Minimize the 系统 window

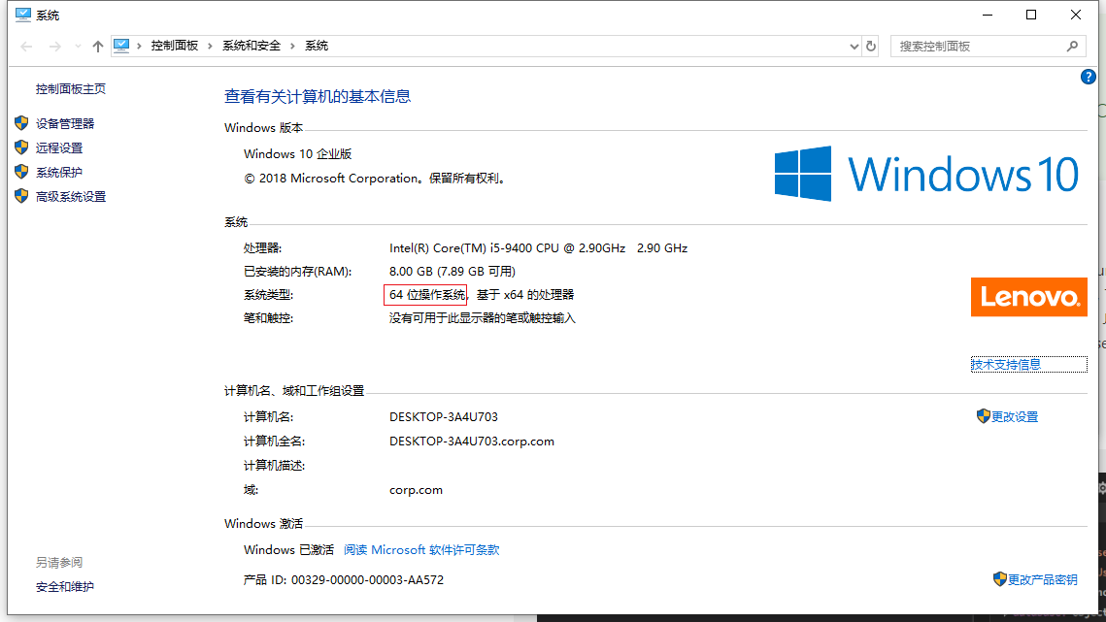point(988,15)
